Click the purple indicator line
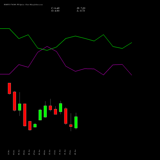The height and width of the screenshot is (160, 160). (x=66, y=66)
